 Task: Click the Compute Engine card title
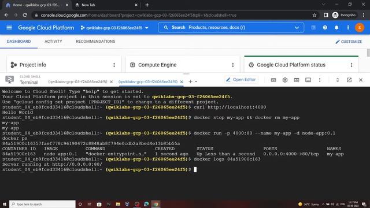pos(157,65)
